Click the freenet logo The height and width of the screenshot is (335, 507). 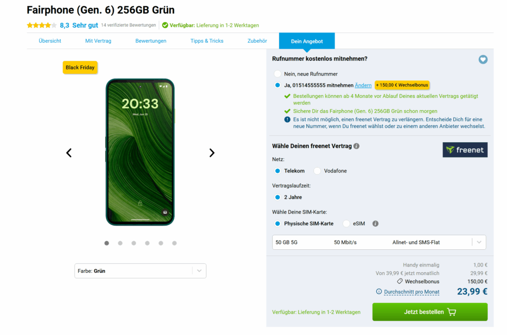[465, 149]
